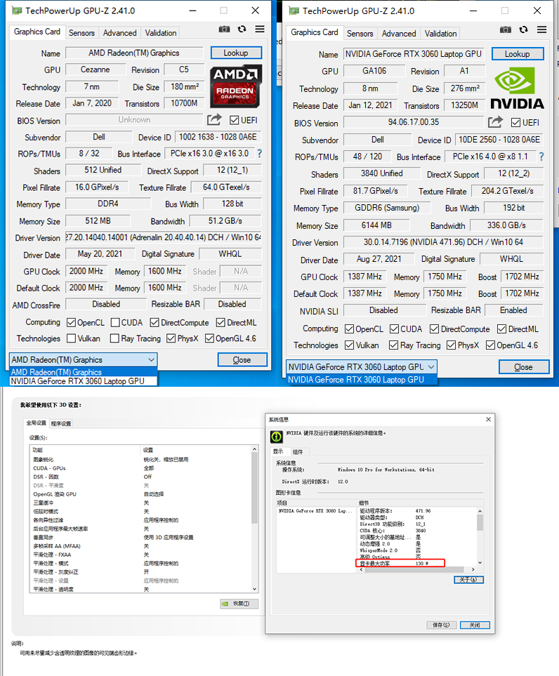Screen dimensions: 559x676
Task: Click the screenshot camera icon in AMD GPU-Z window
Action: [224, 29]
